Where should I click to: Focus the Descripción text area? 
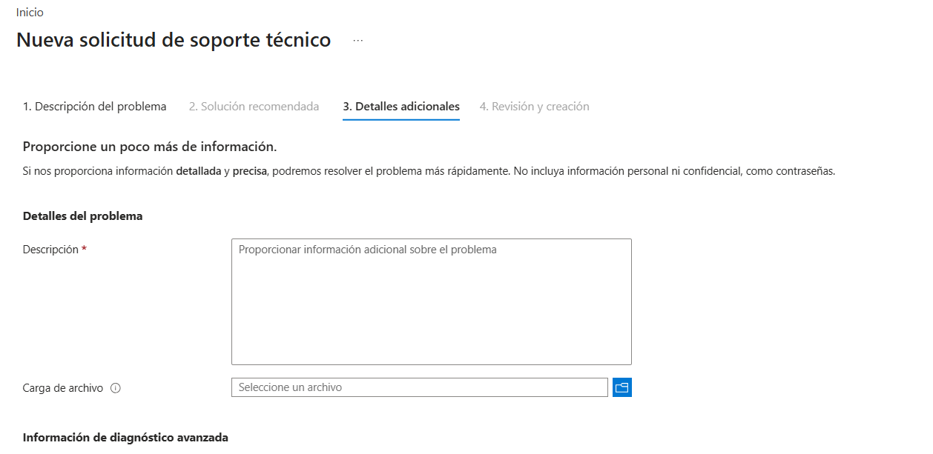(432, 301)
